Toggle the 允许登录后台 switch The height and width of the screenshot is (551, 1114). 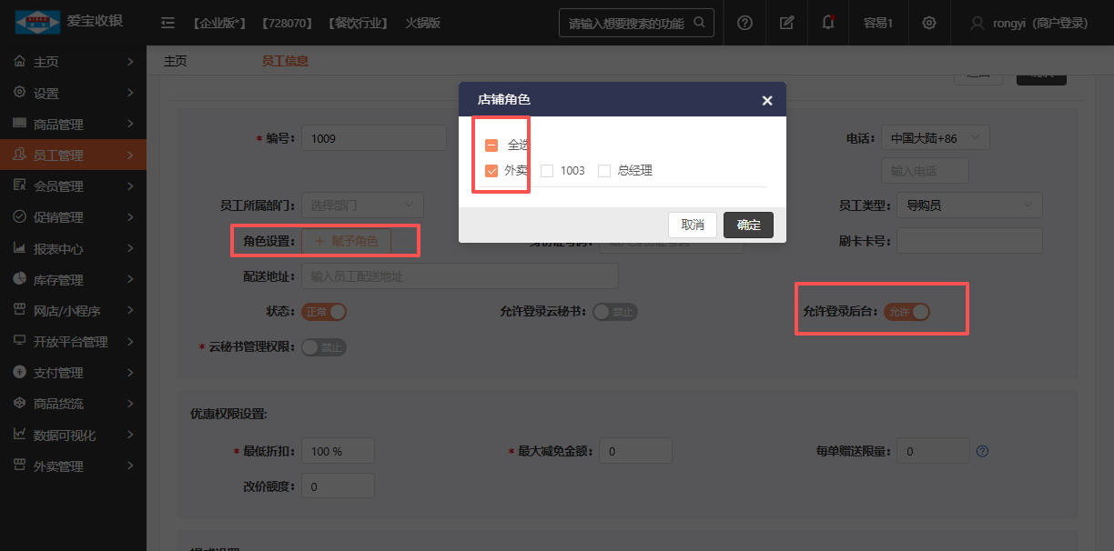pyautogui.click(x=906, y=312)
